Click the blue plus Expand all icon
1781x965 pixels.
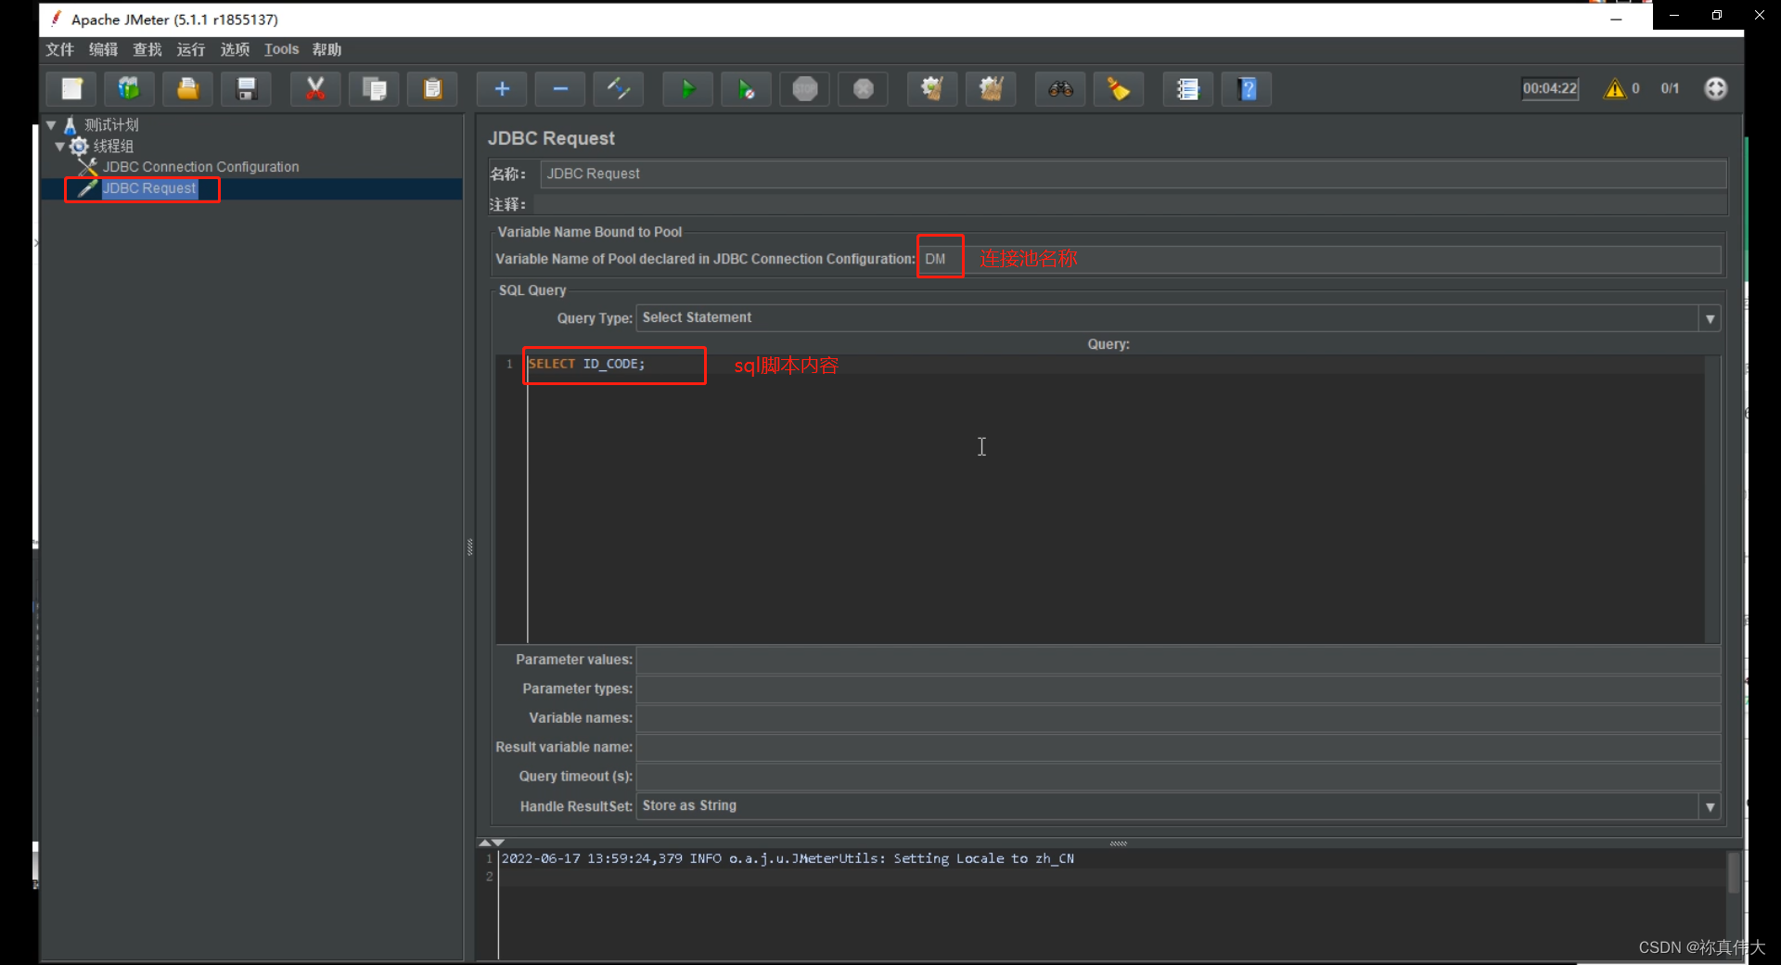pyautogui.click(x=502, y=89)
